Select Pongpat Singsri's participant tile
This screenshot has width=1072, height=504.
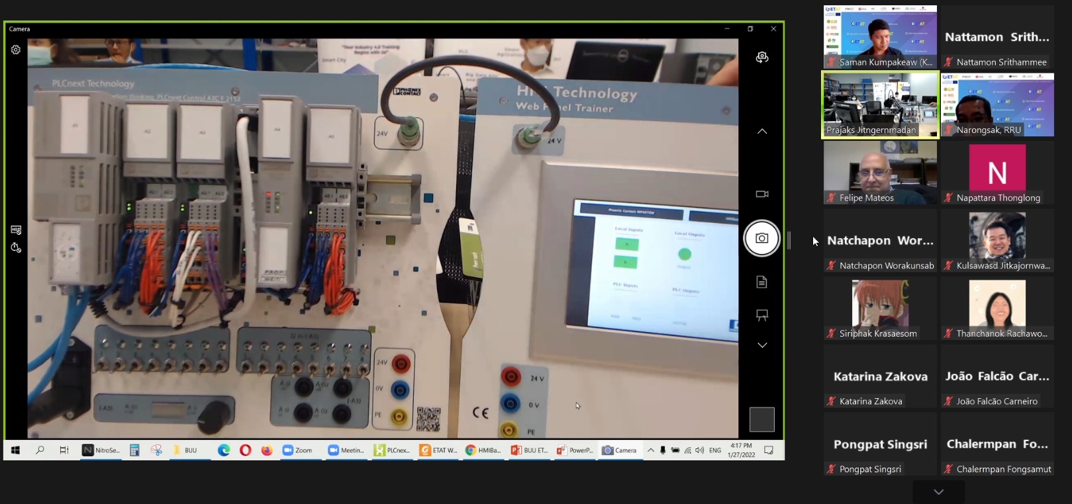(x=880, y=444)
